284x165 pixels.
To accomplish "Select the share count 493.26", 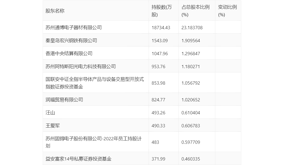I will [158, 113].
